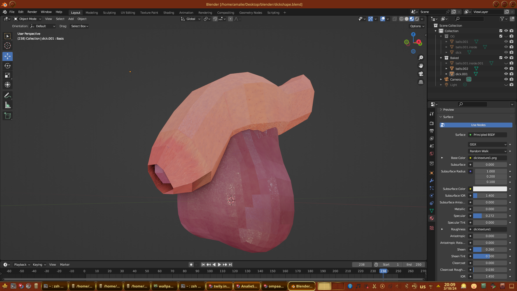Switch to perspective/orthographic grid icon
The image size is (517, 291).
click(421, 82)
